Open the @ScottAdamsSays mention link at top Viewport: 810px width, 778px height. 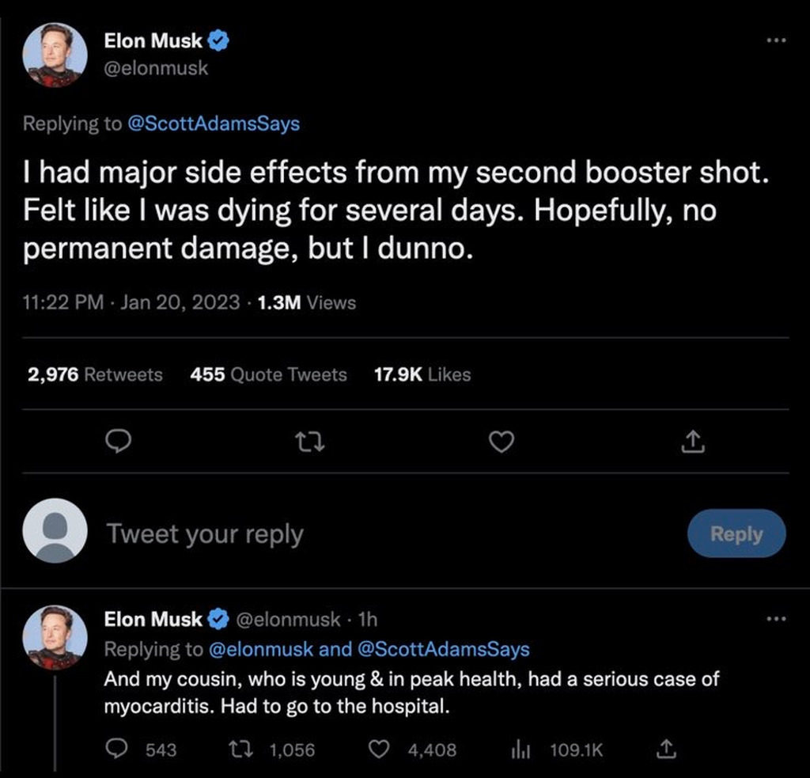(214, 124)
